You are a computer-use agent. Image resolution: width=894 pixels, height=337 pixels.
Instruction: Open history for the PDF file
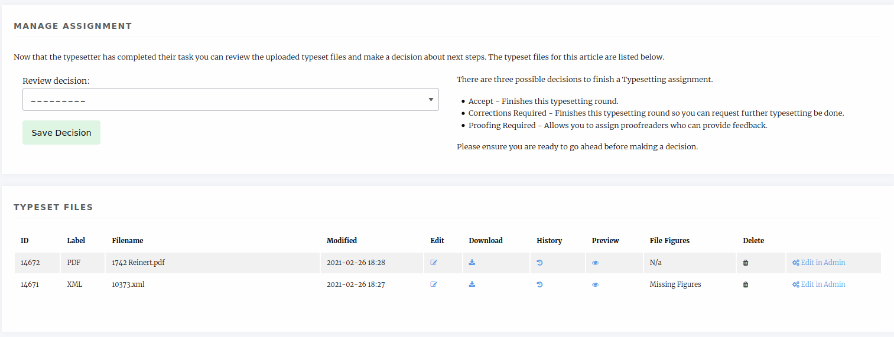pyautogui.click(x=539, y=263)
